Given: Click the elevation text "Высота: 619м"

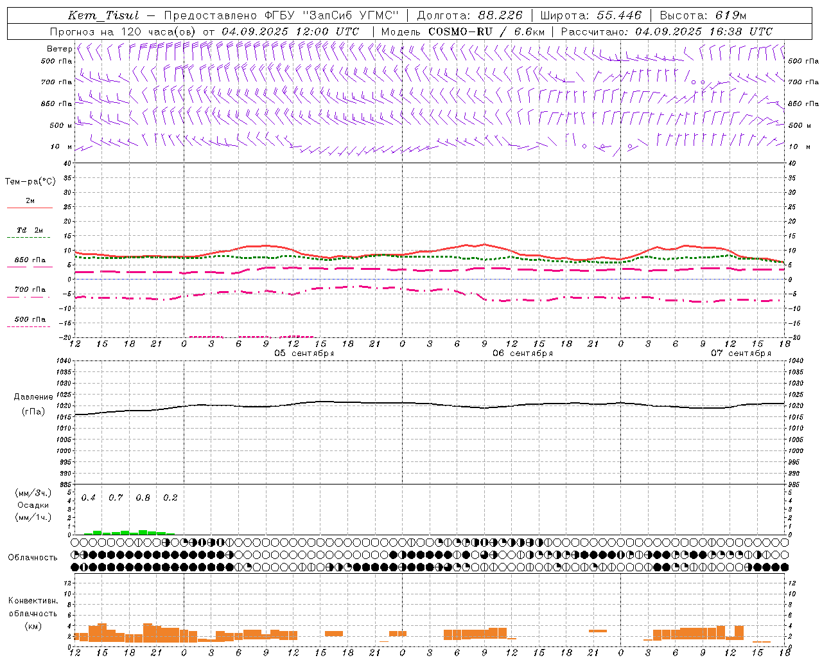Looking at the screenshot, I should 703,15.
